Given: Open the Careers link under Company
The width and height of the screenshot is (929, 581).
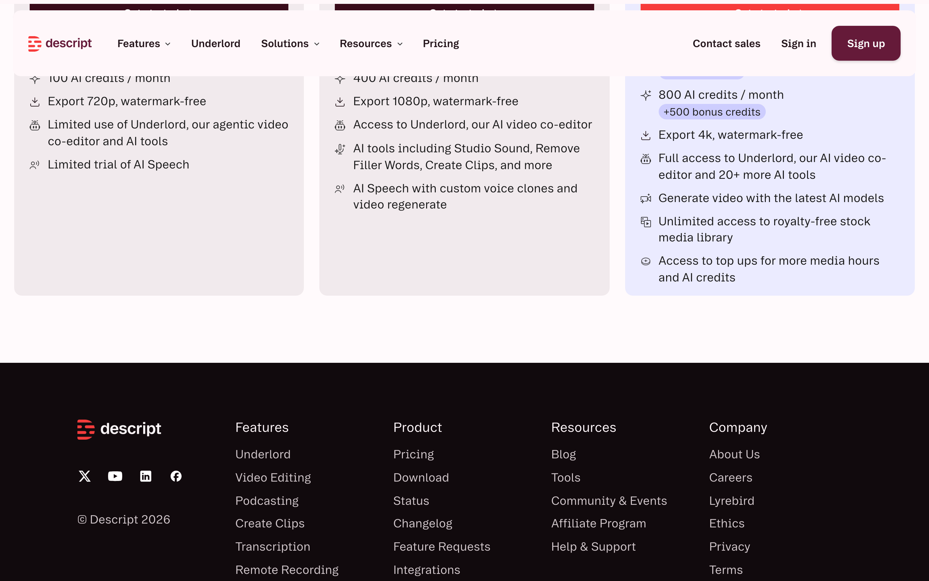Looking at the screenshot, I should (731, 477).
